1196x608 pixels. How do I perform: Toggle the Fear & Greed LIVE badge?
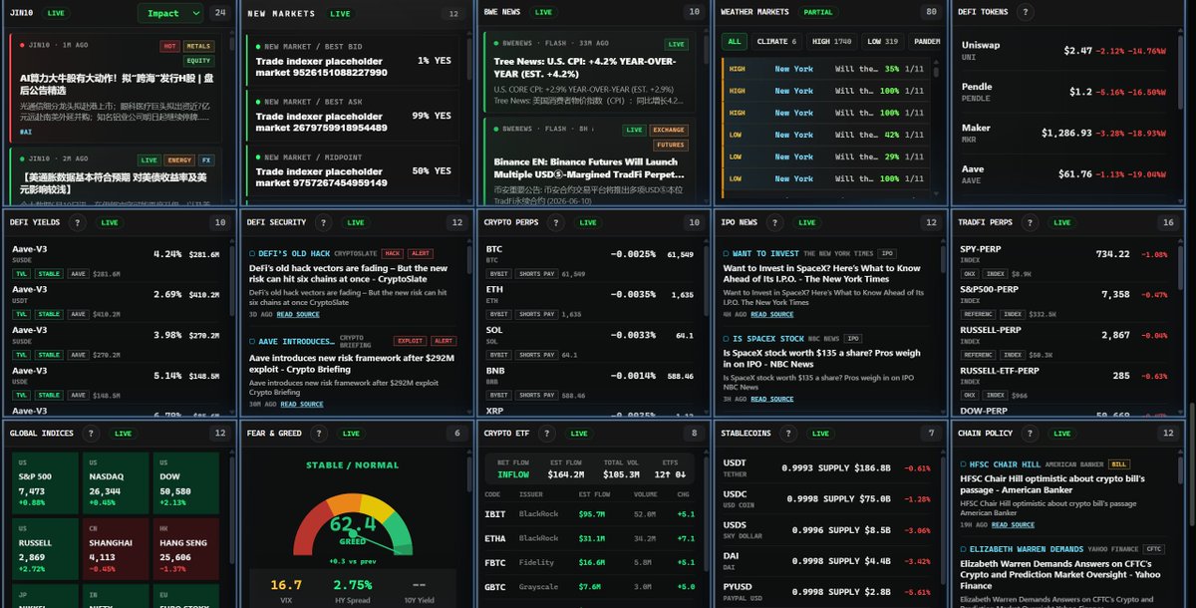(x=351, y=434)
